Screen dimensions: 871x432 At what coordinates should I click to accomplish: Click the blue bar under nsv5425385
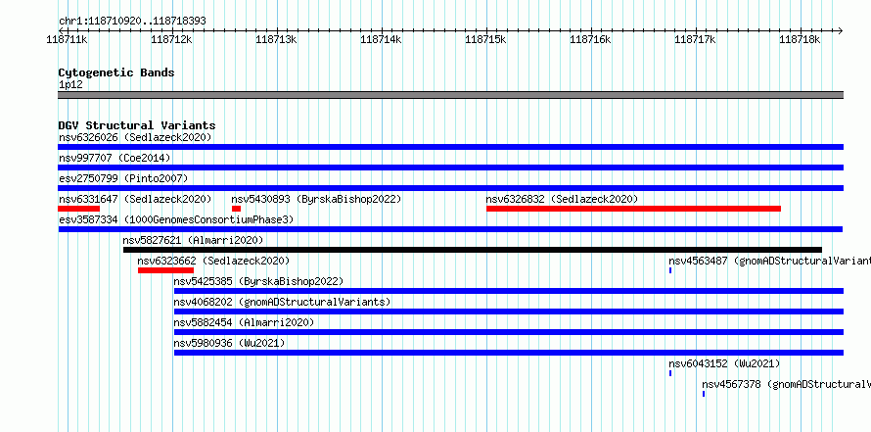[x=509, y=291]
